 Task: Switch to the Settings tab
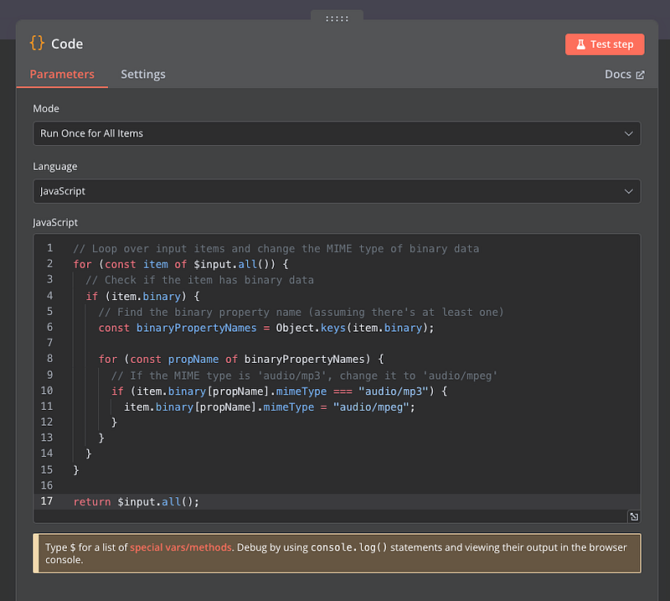tap(142, 75)
